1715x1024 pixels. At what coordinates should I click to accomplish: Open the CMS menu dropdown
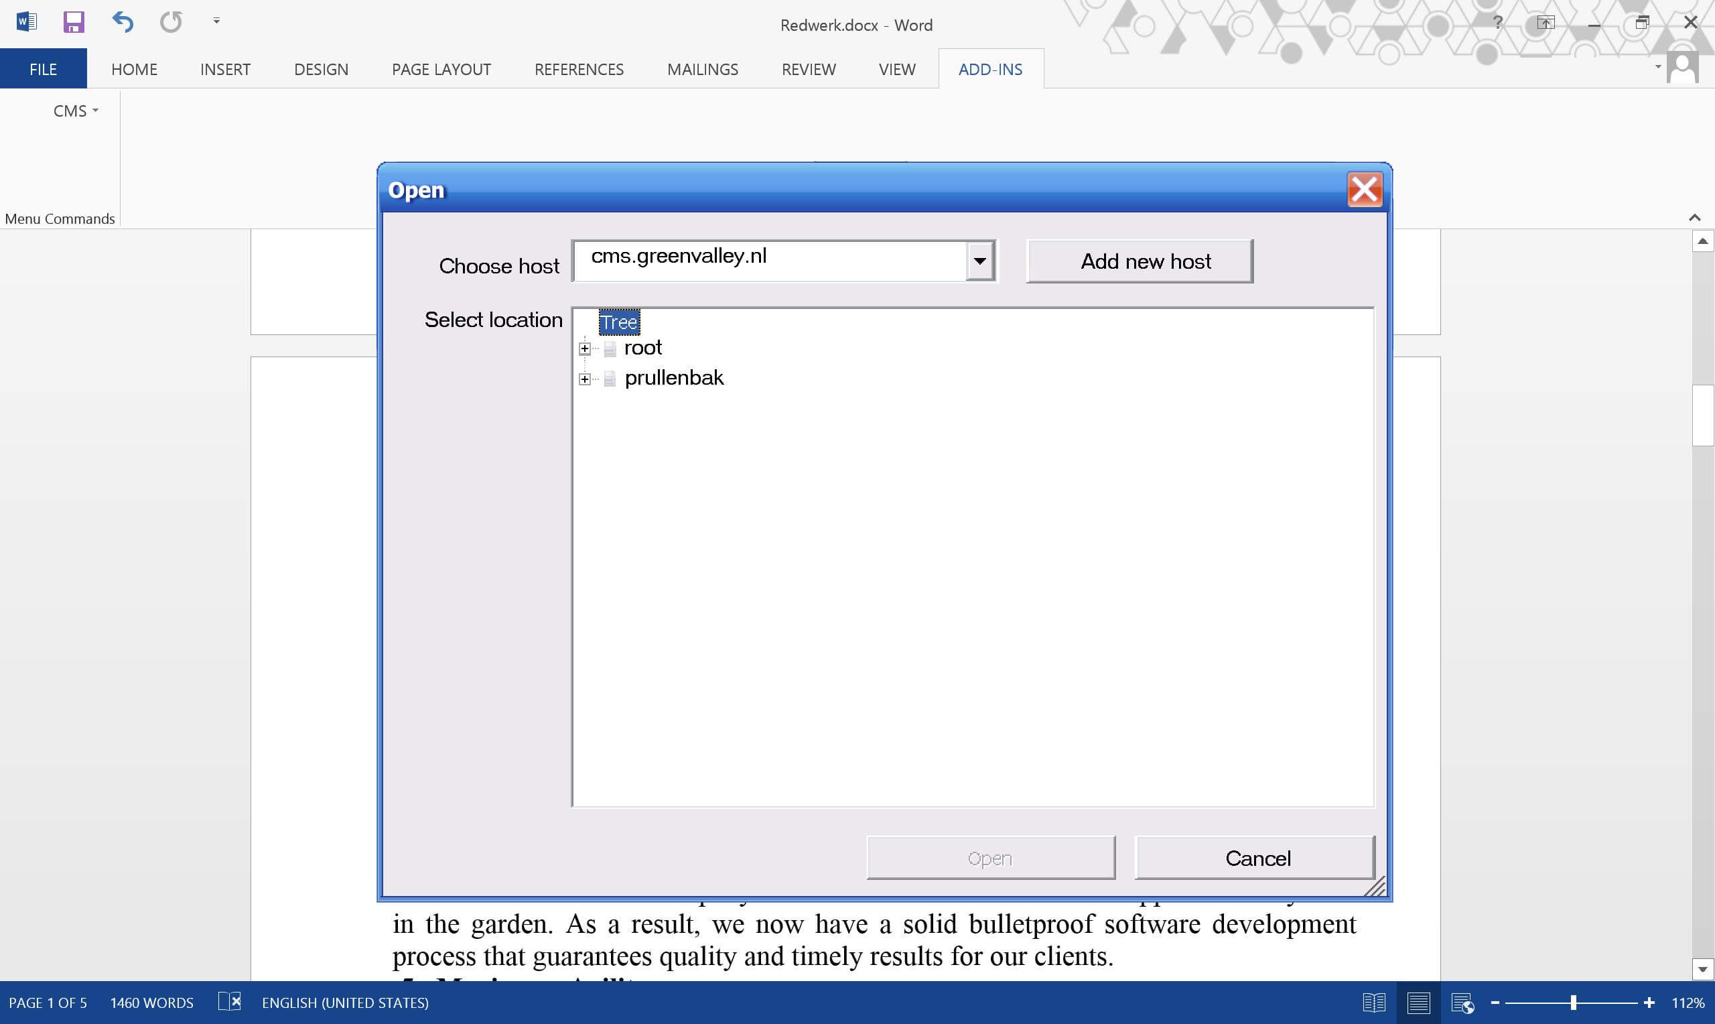76,111
